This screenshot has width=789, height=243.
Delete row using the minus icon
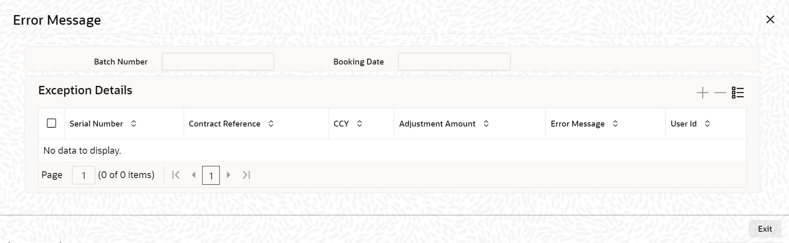point(720,93)
